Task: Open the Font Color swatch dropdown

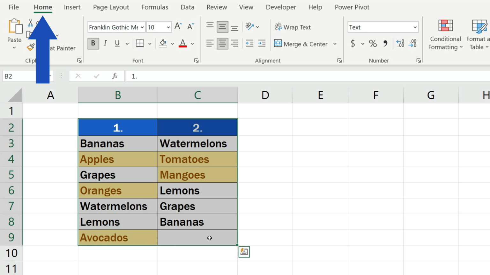Action: 192,43
